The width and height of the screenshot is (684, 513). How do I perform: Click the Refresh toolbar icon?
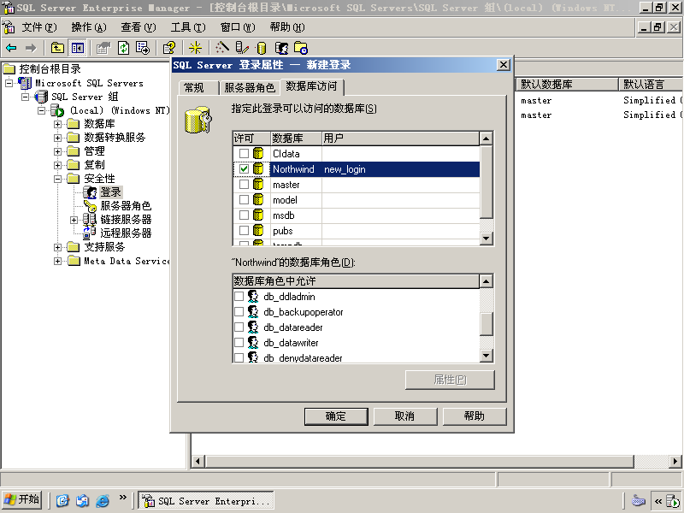124,48
